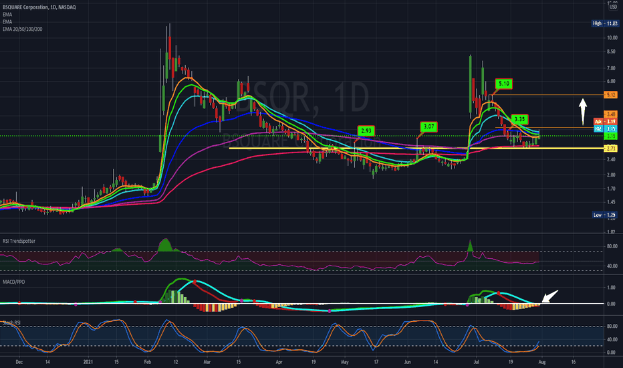Click the 17 date label after May
The width and height of the screenshot is (623, 368).
point(376,362)
